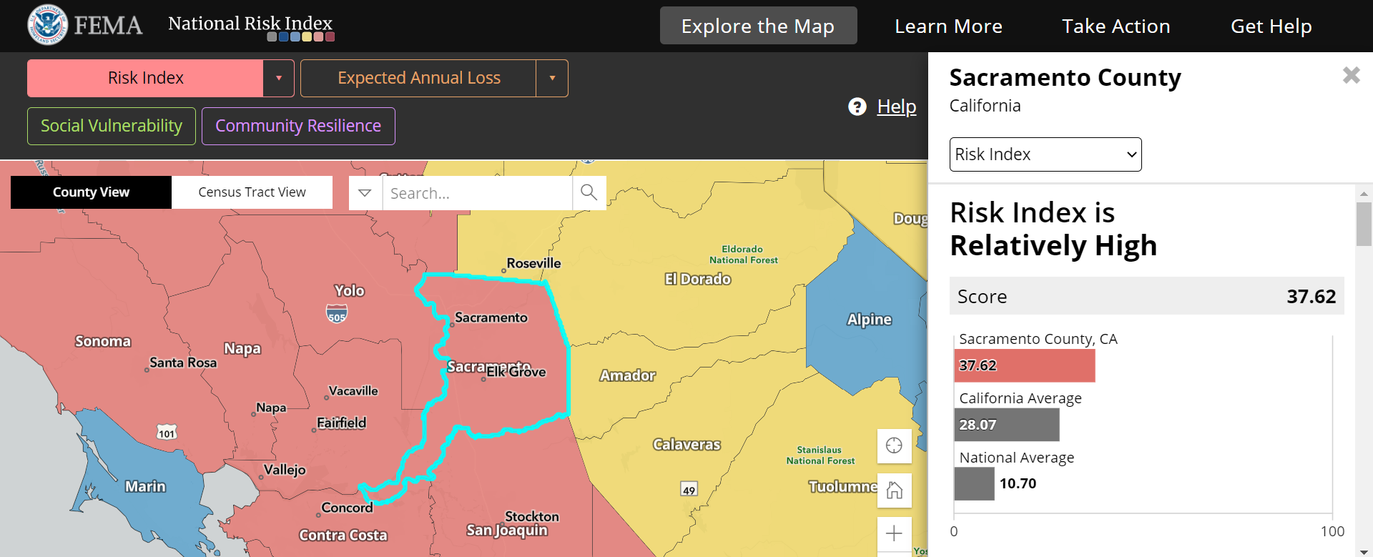Open the search options dropdown arrow
This screenshot has width=1373, height=557.
tap(365, 193)
